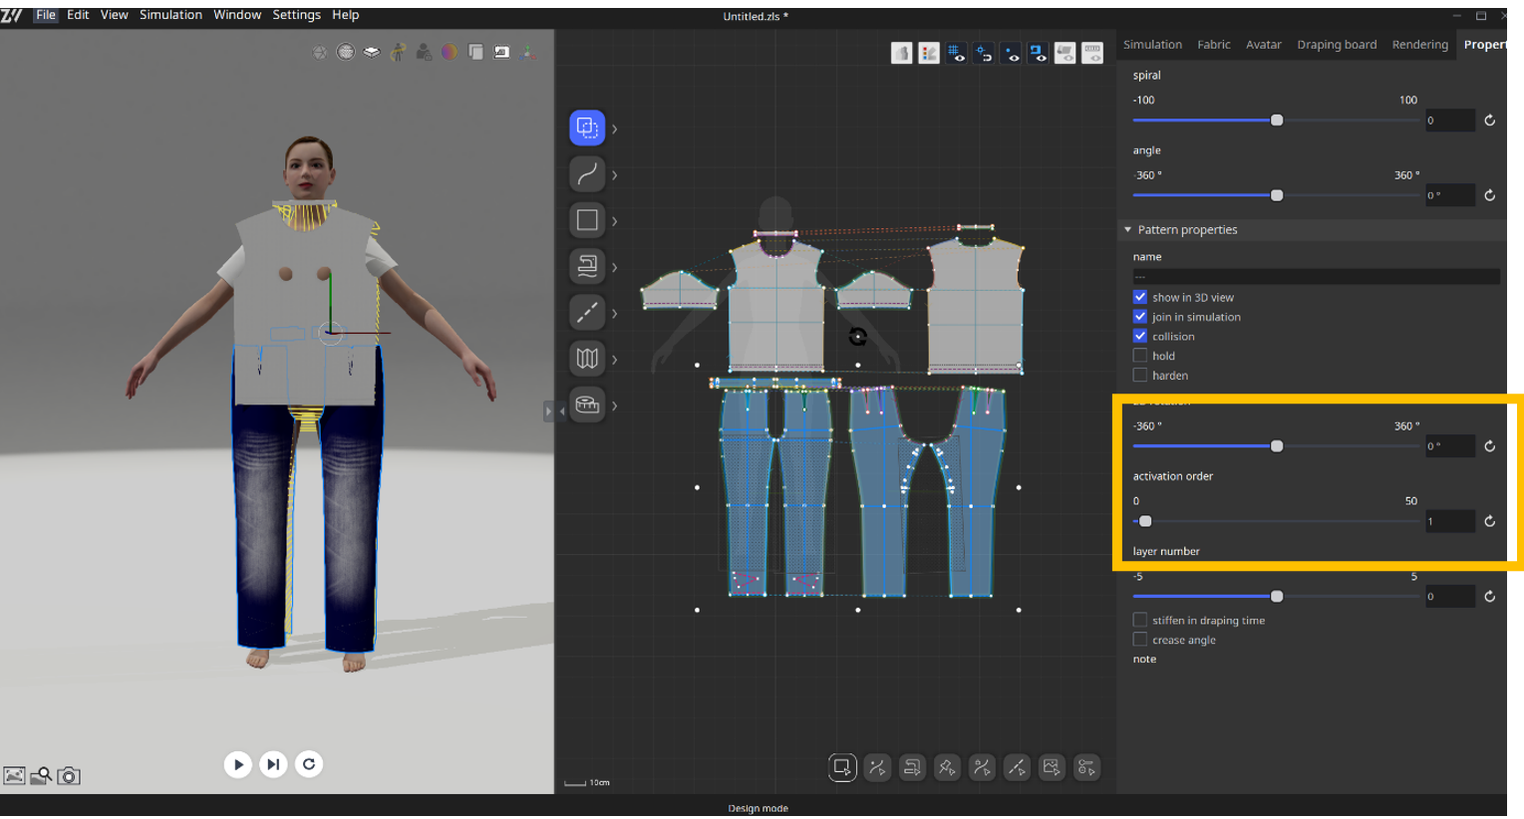Select the fold map tool
This screenshot has height=819, width=1524.
tap(587, 359)
